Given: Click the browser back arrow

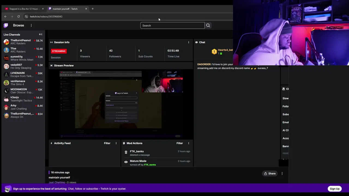Looking at the screenshot, I should pyautogui.click(x=5, y=16).
